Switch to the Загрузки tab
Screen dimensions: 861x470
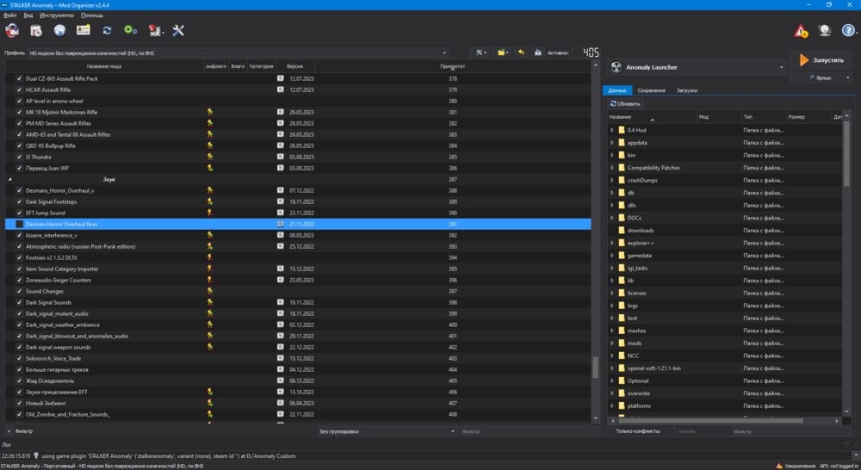click(x=687, y=90)
